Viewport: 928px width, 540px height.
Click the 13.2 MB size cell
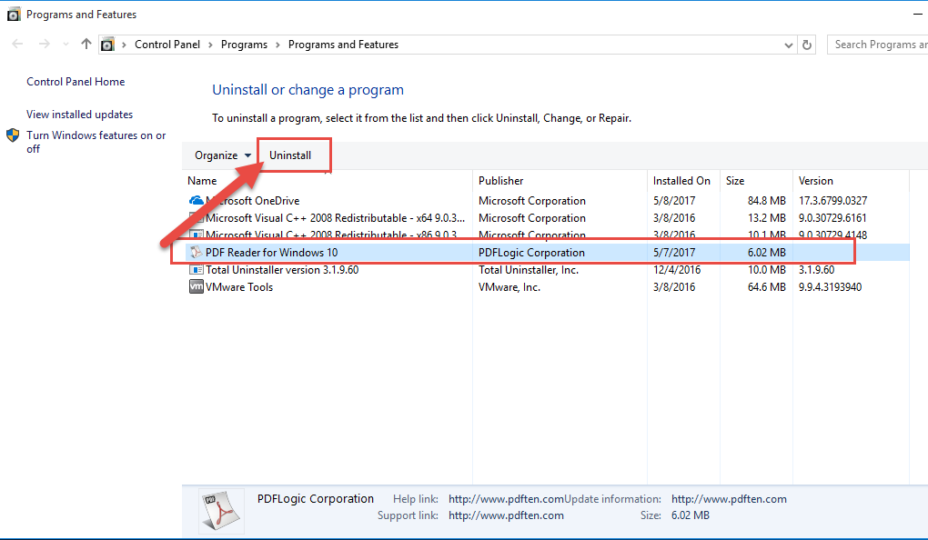click(x=766, y=217)
